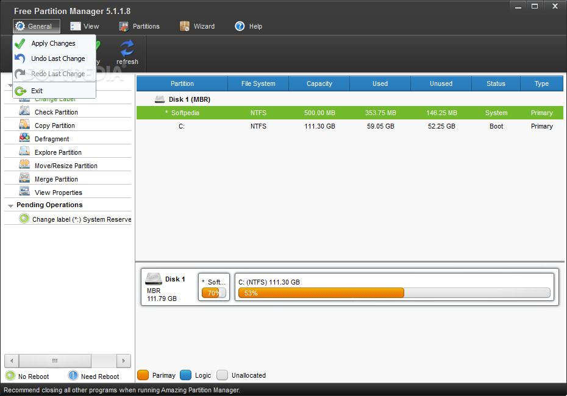Click the Explore Partition icon
Screen dimensions: 567x396
click(24, 151)
